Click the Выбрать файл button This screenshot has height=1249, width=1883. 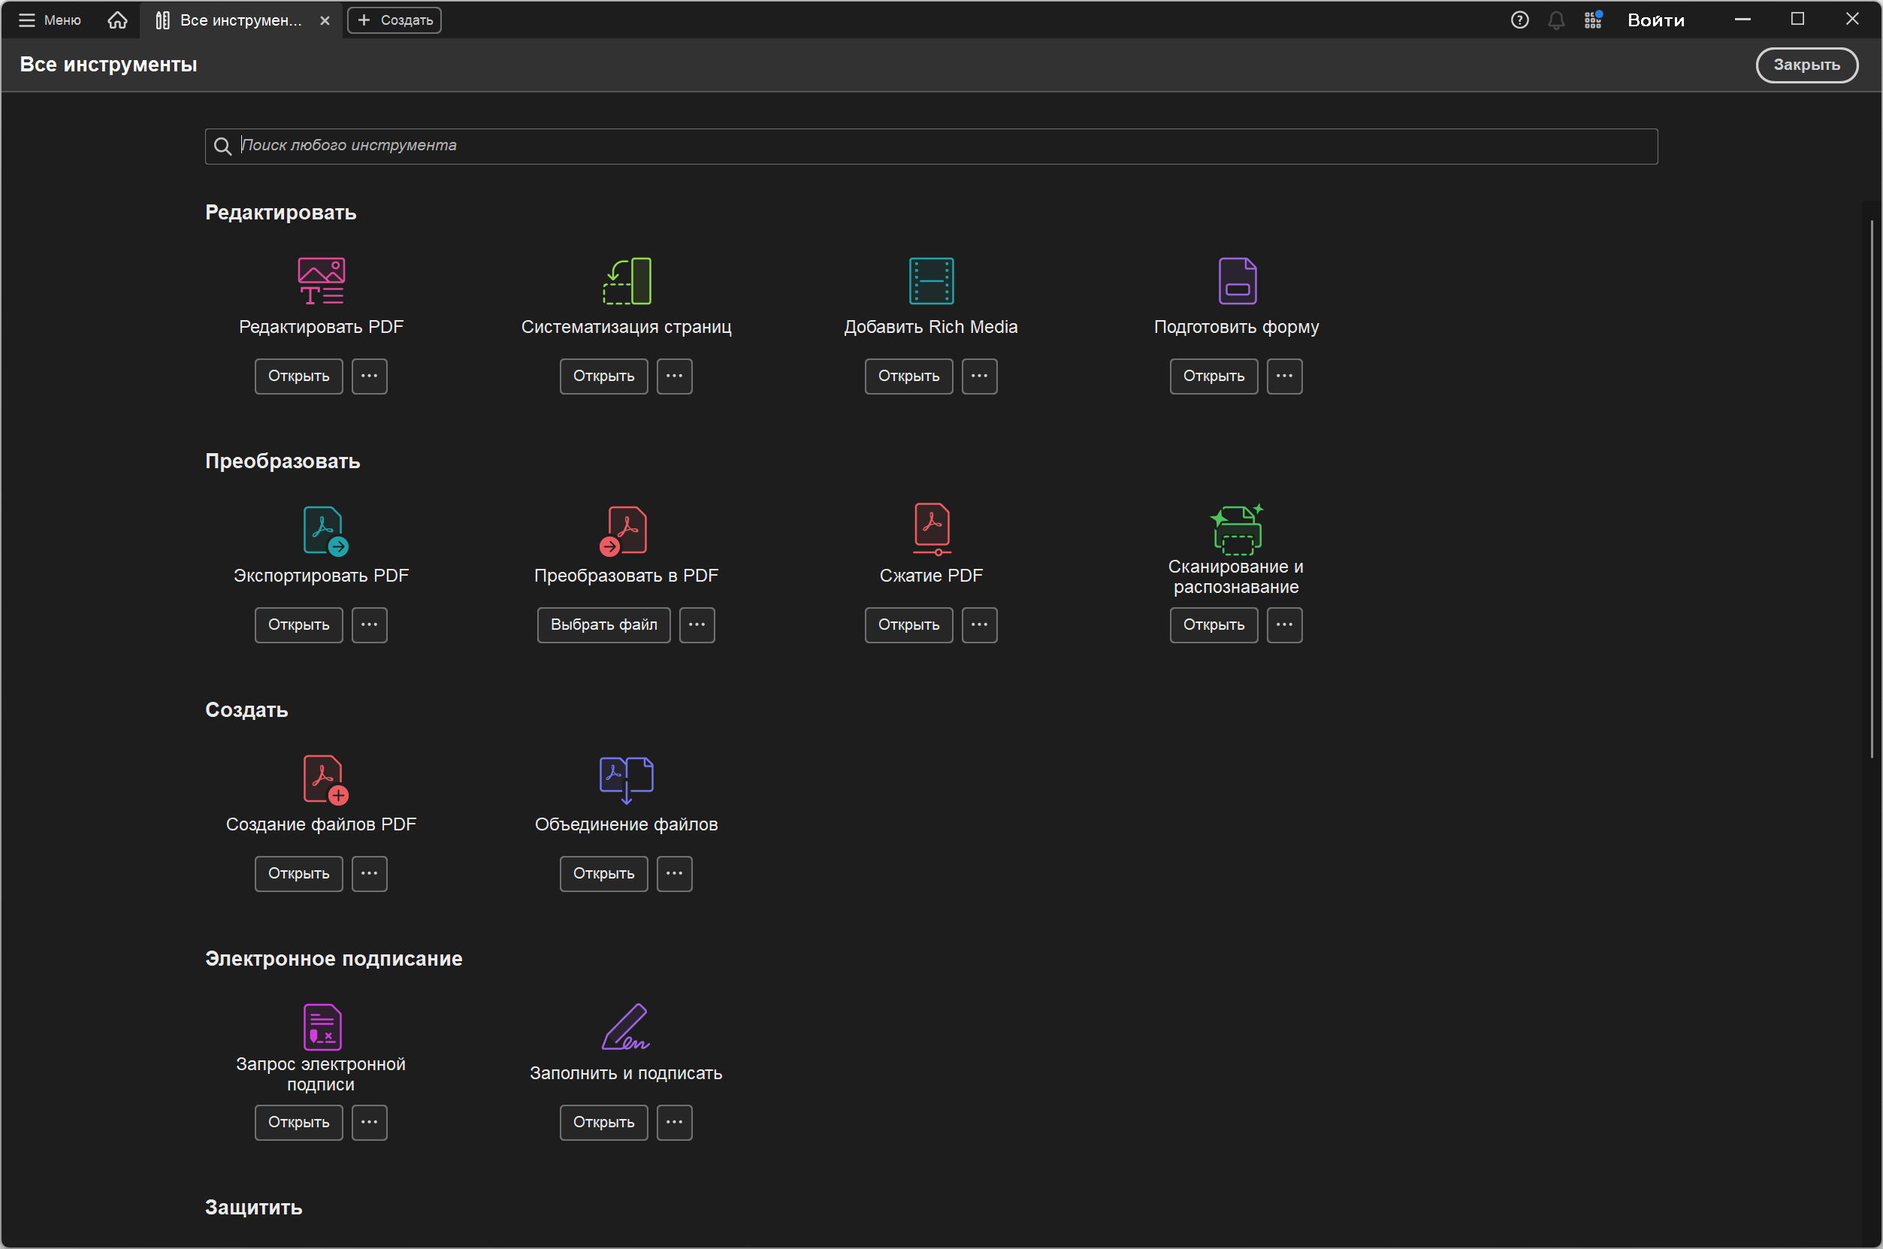click(603, 624)
